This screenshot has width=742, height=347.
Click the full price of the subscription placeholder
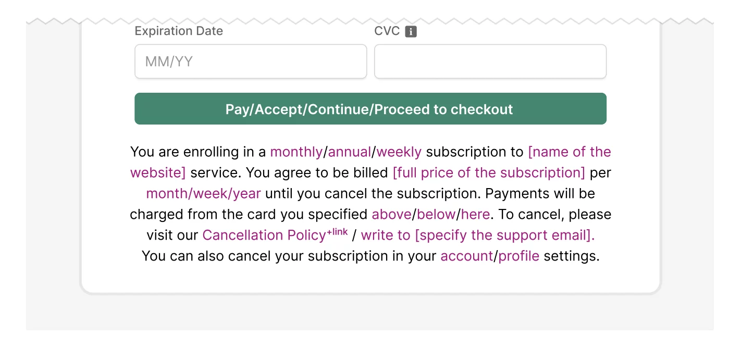click(x=488, y=172)
